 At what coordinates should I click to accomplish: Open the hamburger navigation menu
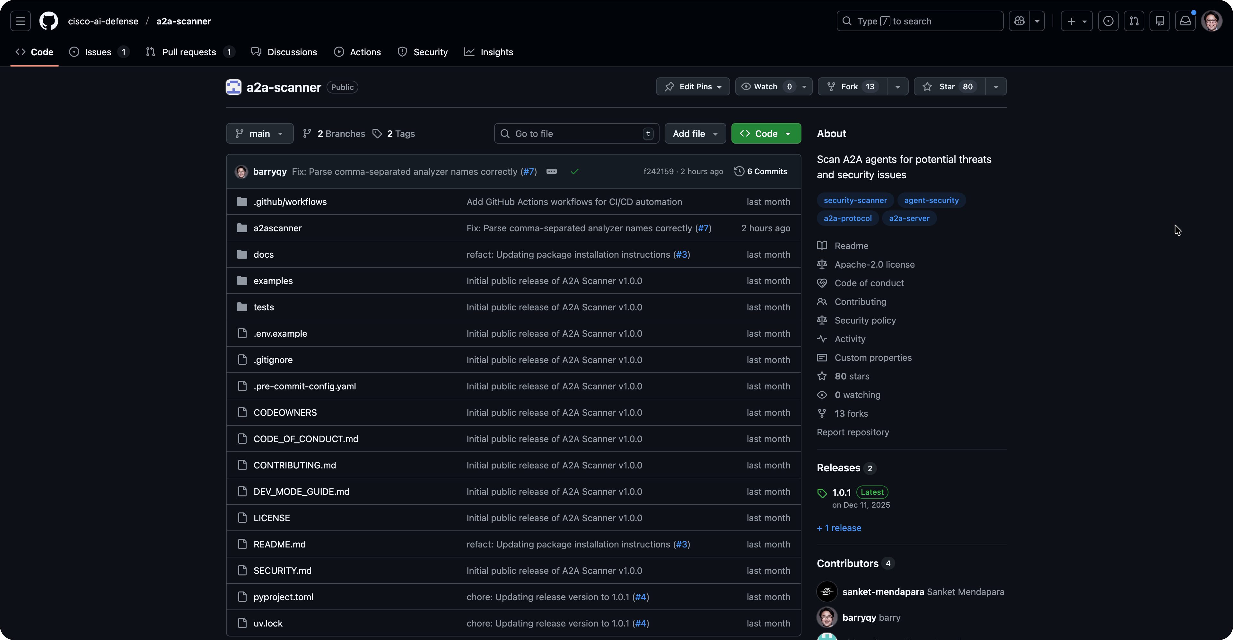click(x=20, y=21)
